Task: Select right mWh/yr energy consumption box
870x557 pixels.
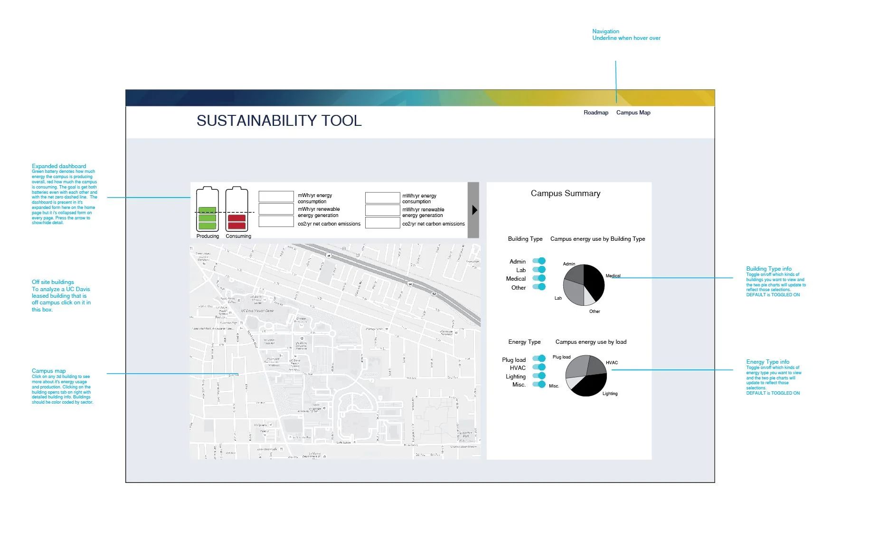Action: pos(383,198)
